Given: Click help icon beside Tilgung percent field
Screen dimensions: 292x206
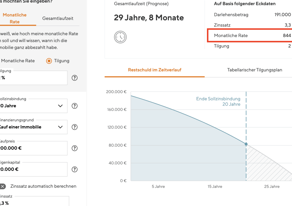Looking at the screenshot, I should pos(75,78).
